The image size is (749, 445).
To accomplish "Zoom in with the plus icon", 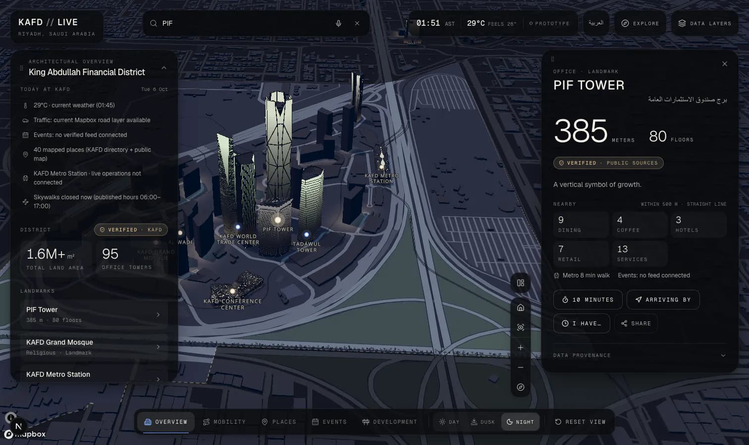I will click(521, 348).
